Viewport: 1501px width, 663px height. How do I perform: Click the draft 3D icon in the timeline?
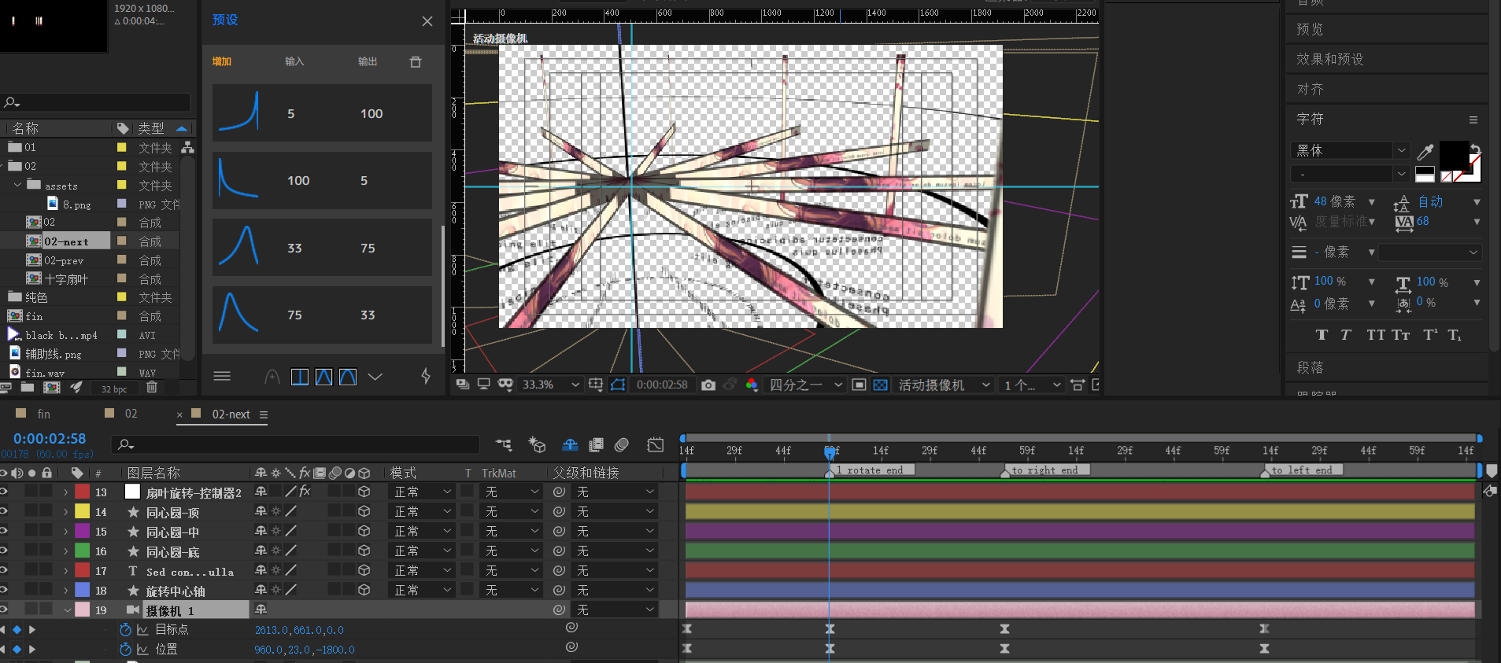coord(537,445)
